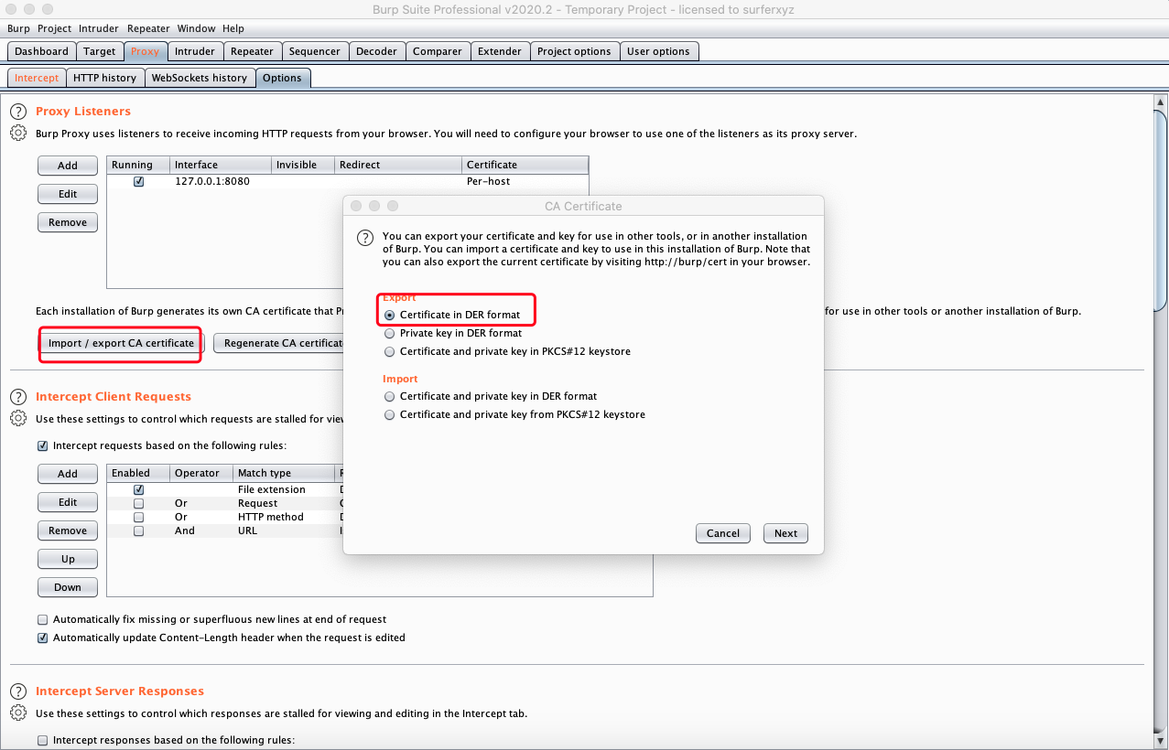
Task: Enable the URL rule checkbox
Action: [138, 530]
